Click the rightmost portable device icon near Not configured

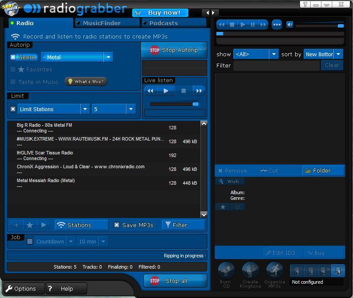tap(338, 270)
